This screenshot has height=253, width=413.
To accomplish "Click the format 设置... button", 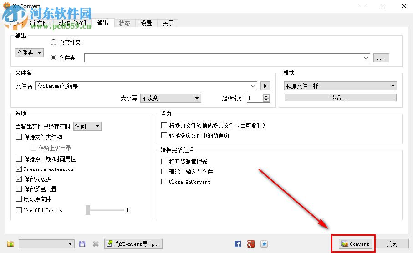I will pos(340,98).
